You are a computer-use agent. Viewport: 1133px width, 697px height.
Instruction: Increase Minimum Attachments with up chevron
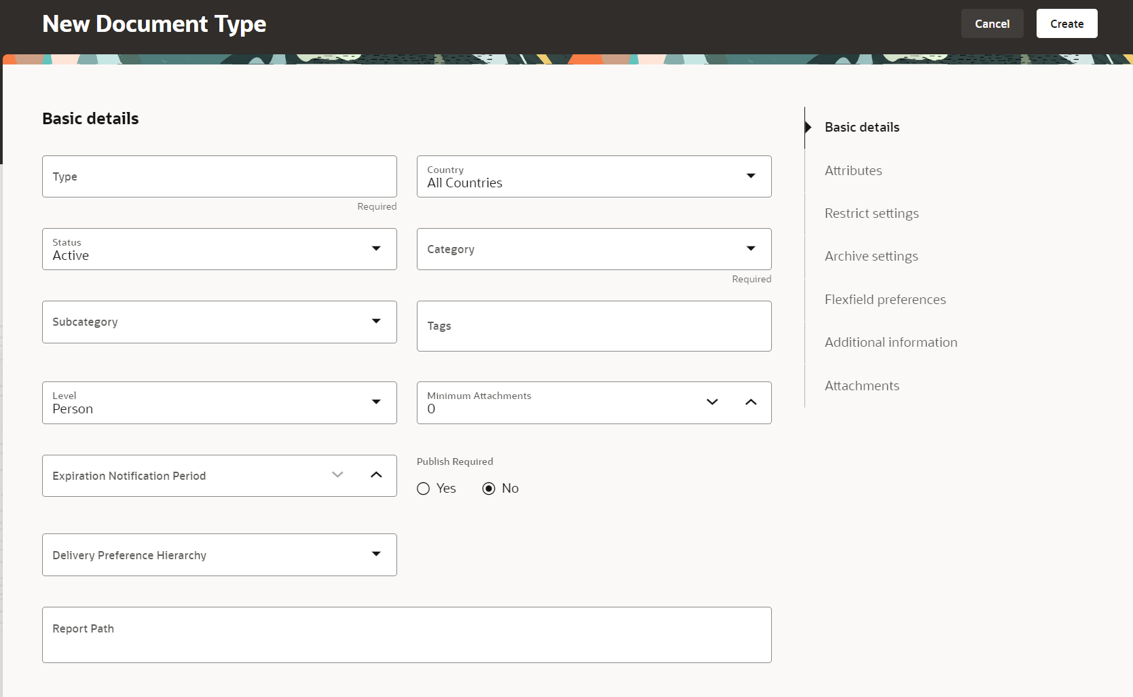click(751, 402)
